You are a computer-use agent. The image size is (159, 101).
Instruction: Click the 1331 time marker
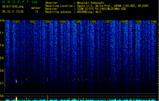(17, 22)
